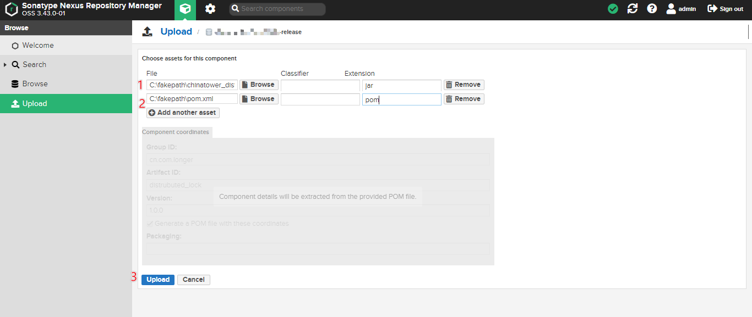This screenshot has width=752, height=317.
Task: Click the blue Upload button
Action: [x=158, y=280]
